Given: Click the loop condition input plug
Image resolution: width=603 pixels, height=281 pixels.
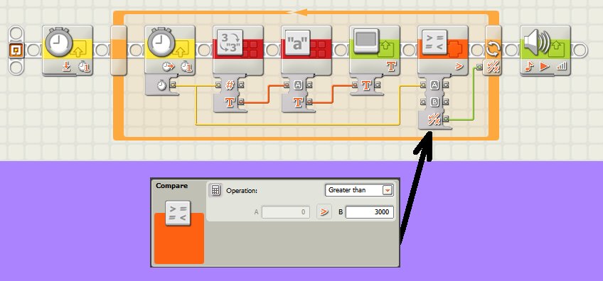Looking at the screenshot, I should 479,67.
